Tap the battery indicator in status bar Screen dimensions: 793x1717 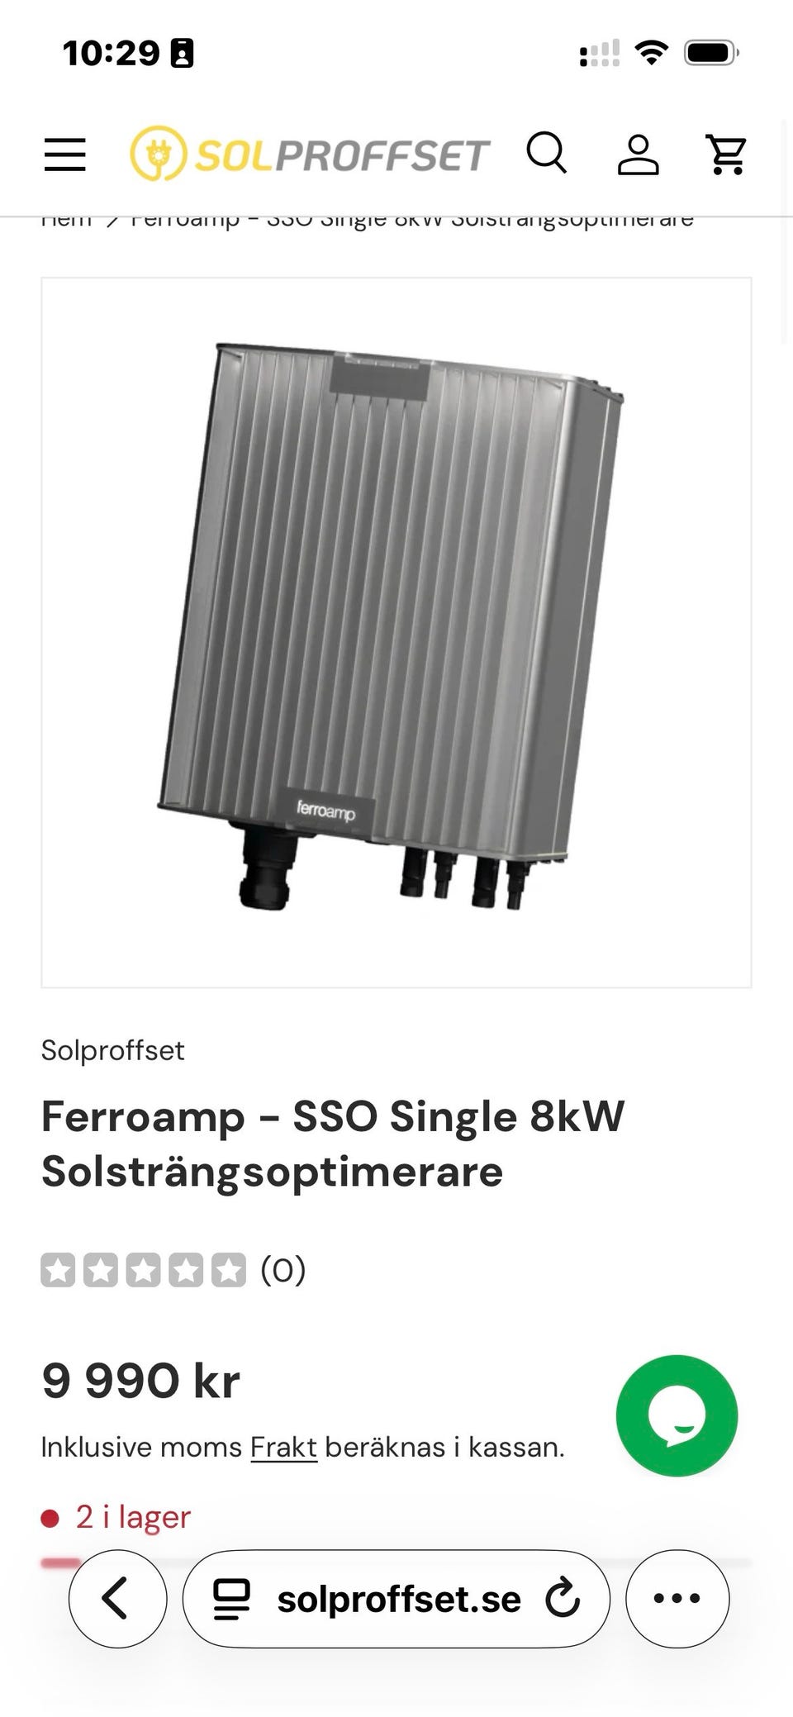click(x=711, y=53)
